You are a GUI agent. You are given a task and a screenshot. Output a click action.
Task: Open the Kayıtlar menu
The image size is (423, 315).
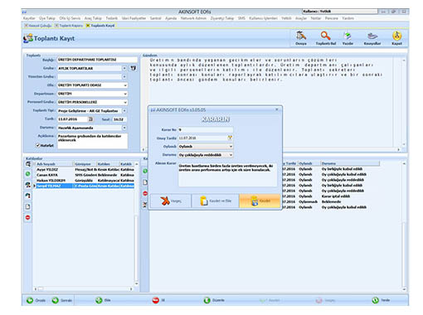[x=29, y=18]
